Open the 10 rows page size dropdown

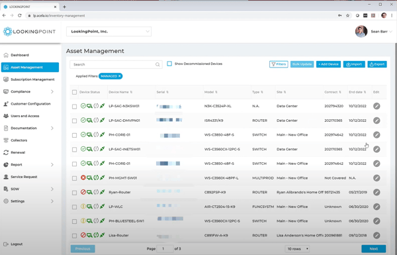[297, 248]
